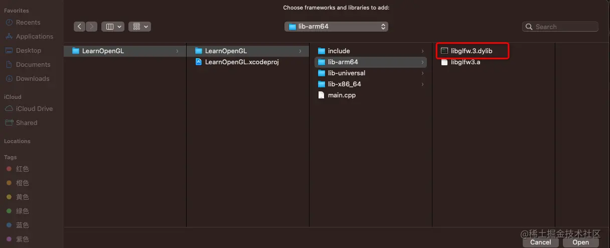
Task: Open the column view mode selector
Action: (x=113, y=27)
